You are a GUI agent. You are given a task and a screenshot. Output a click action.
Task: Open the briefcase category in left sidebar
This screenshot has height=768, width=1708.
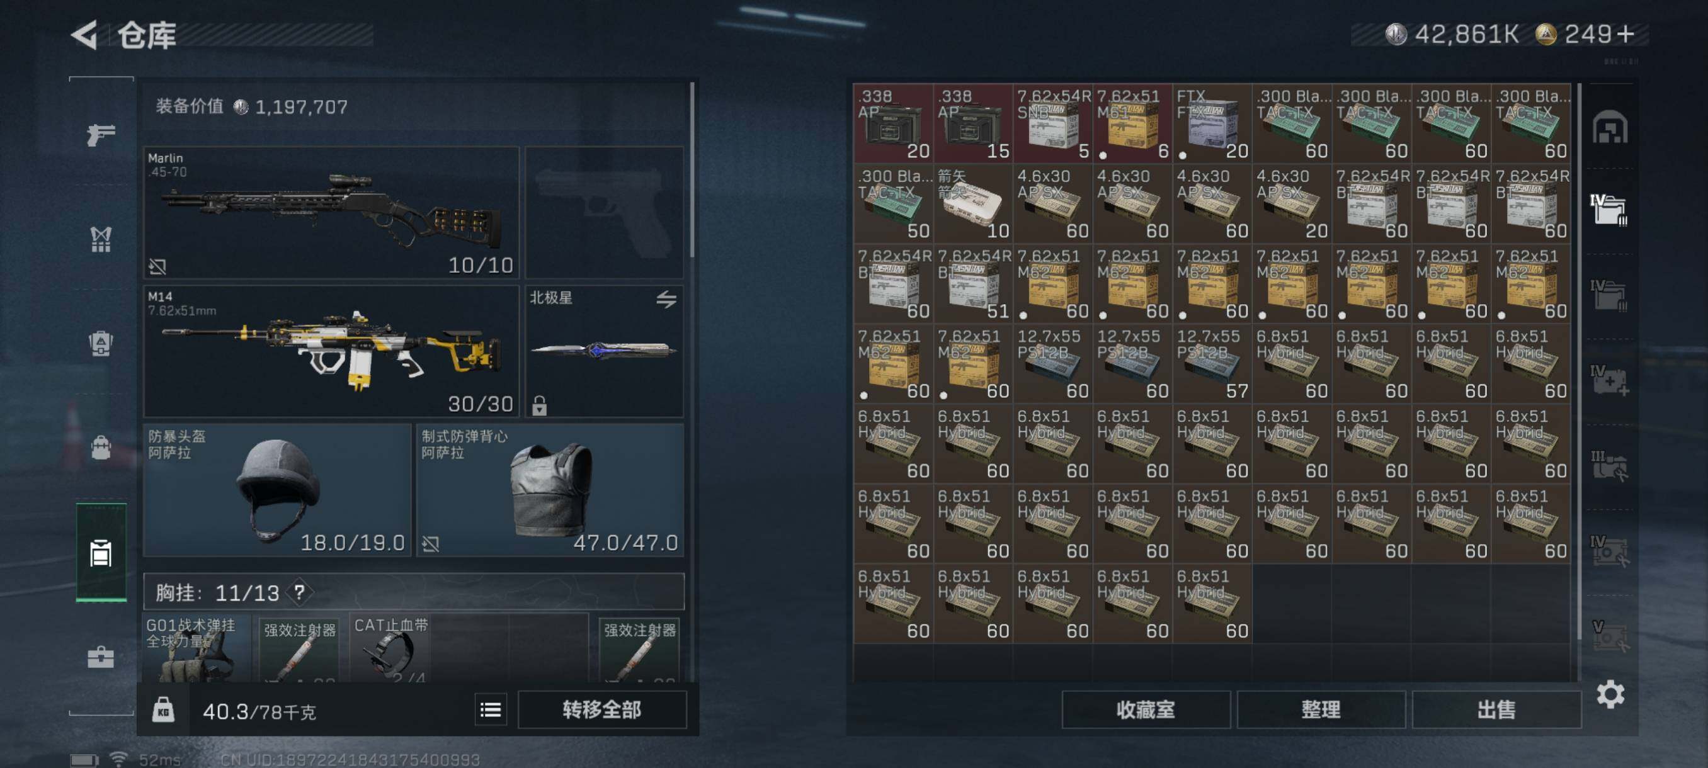point(101,657)
